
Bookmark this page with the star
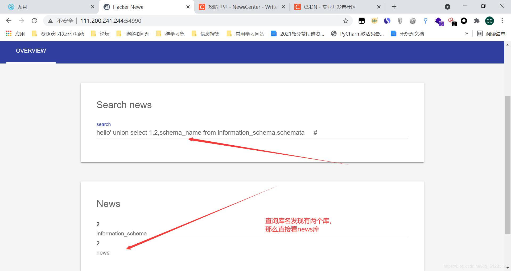345,21
